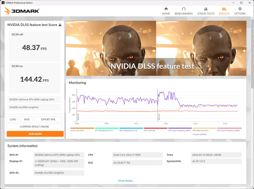
Task: Click the SystemInfo v5.70.1213 value
Action: coord(216,161)
